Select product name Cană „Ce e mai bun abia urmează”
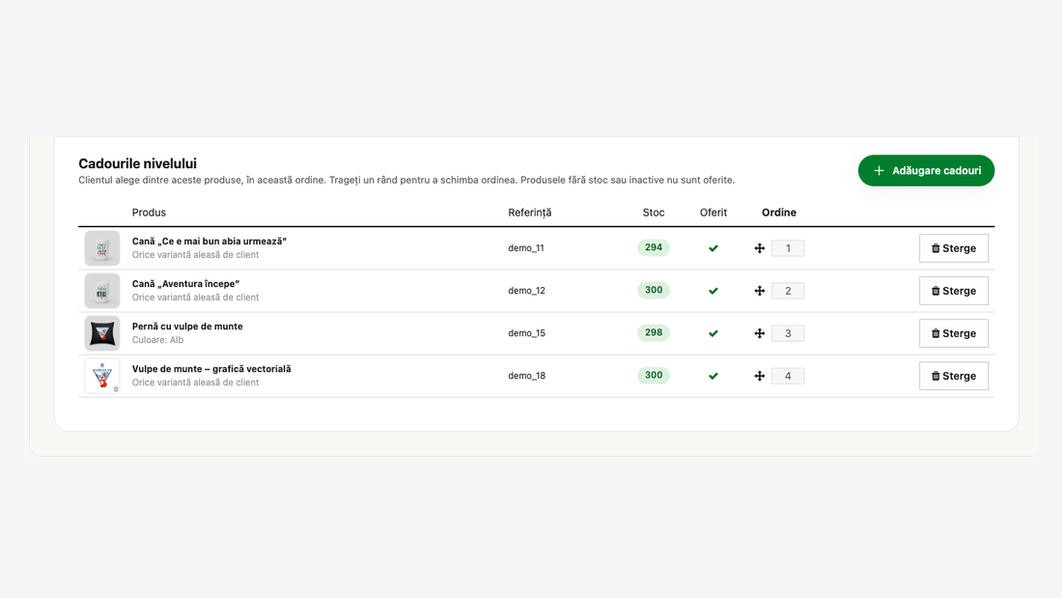 pos(210,242)
